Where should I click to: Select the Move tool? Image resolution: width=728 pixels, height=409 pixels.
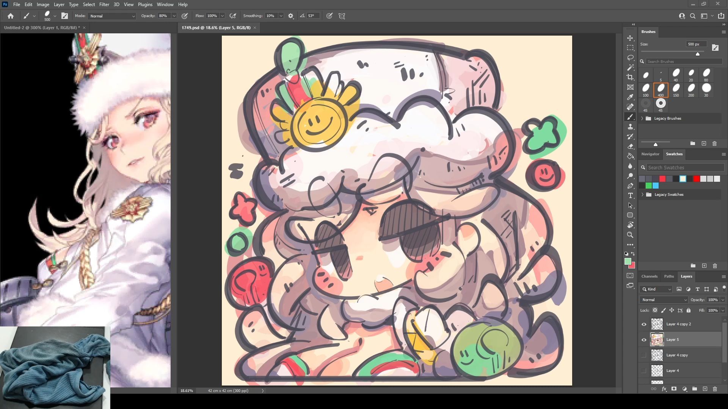[x=630, y=38]
